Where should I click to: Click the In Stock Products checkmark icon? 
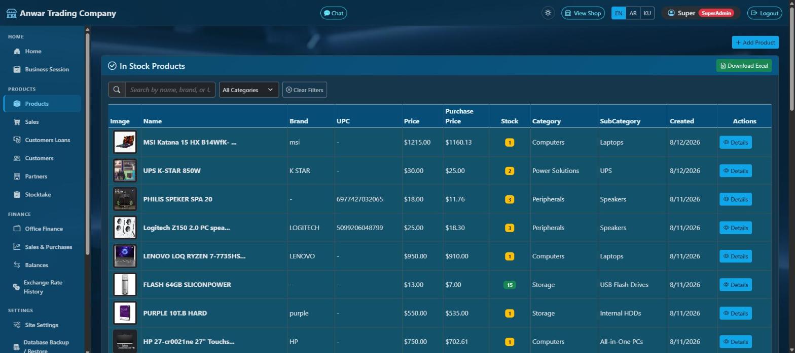point(112,66)
